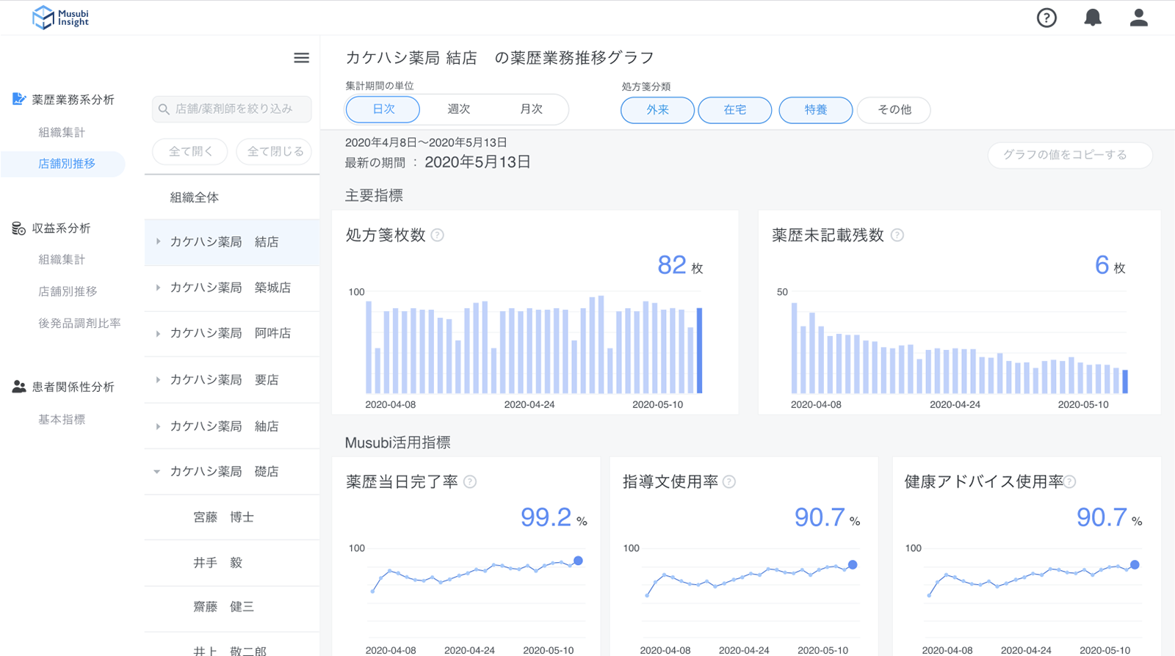The image size is (1175, 656).
Task: Toggle the 在宅 prescription filter
Action: [x=734, y=110]
